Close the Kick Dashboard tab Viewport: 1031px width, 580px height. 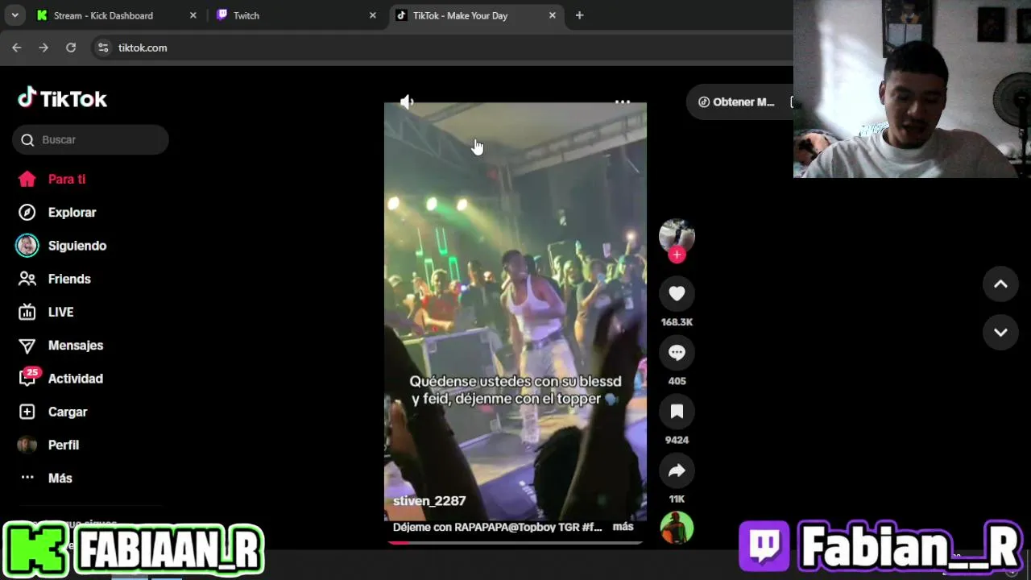[193, 15]
